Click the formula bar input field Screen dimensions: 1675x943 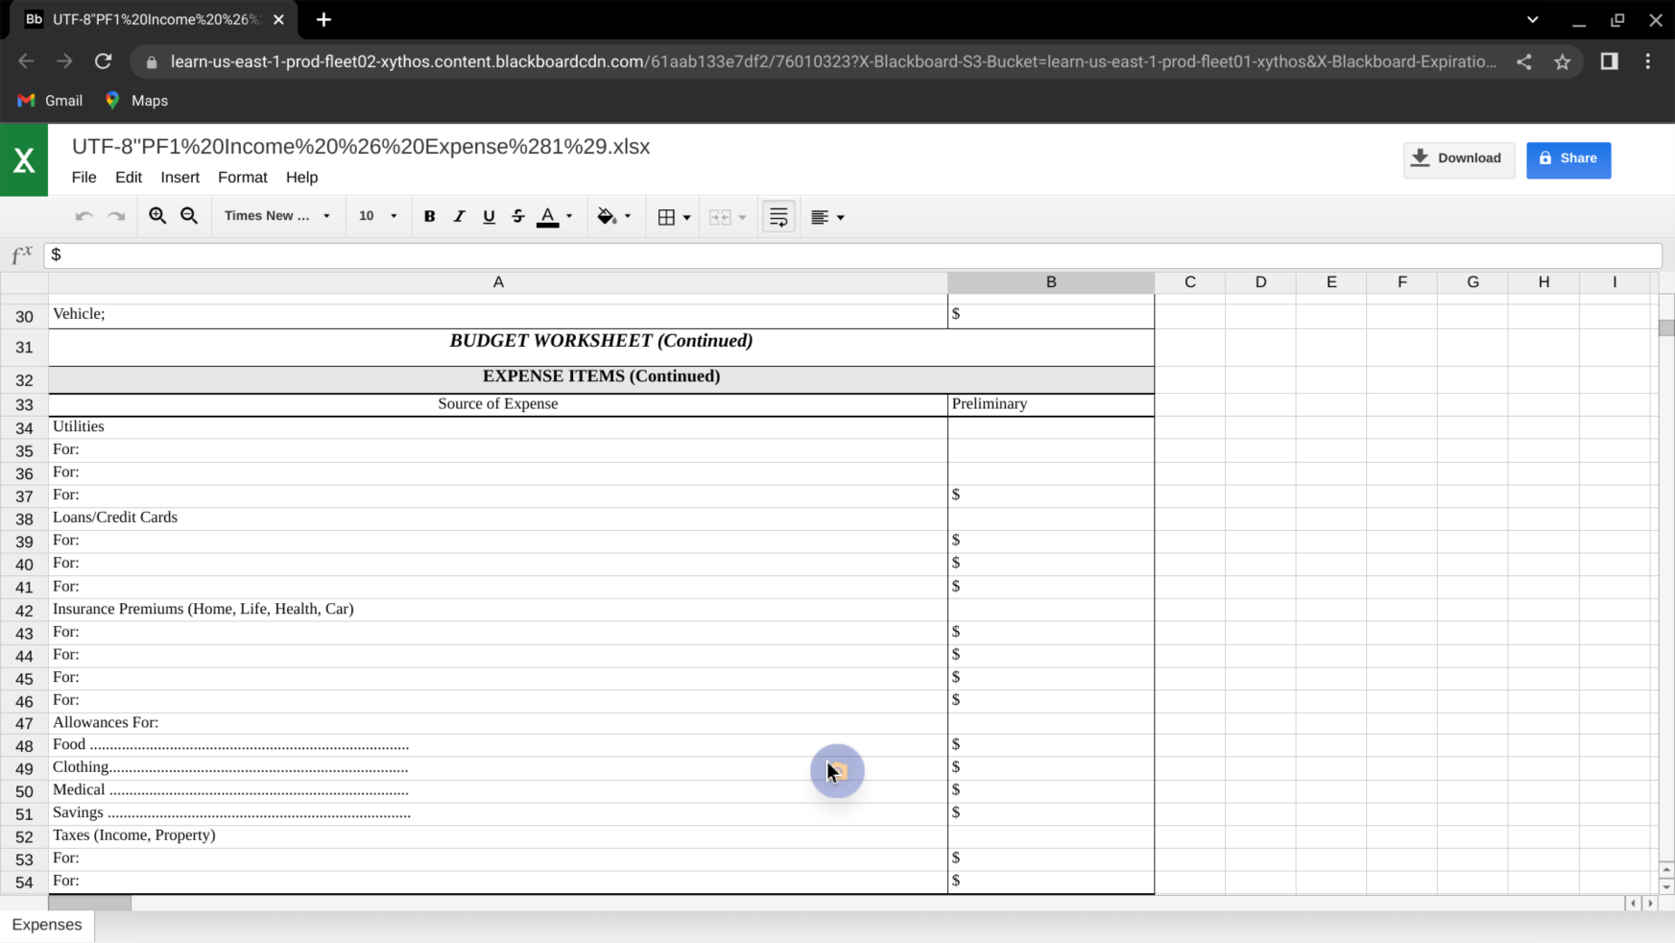[854, 254]
